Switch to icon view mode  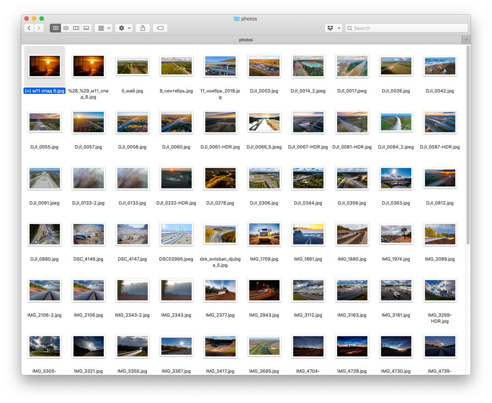click(x=56, y=28)
